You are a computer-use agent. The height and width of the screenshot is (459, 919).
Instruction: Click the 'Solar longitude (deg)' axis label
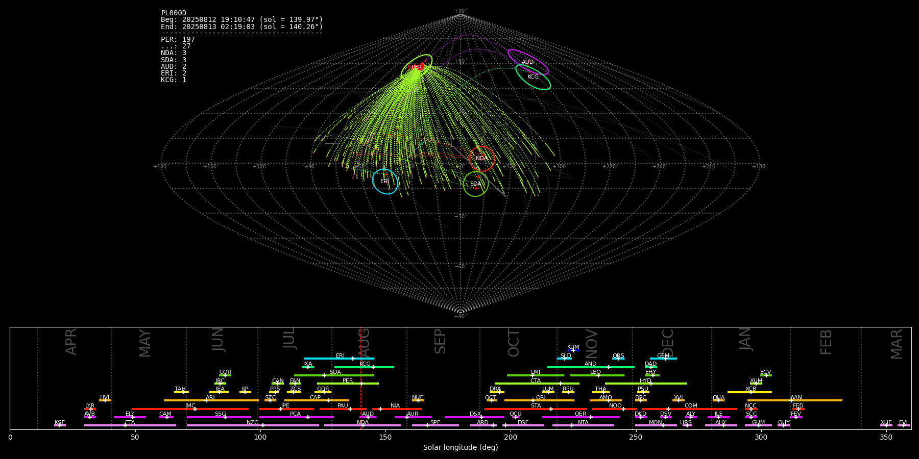pyautogui.click(x=461, y=448)
